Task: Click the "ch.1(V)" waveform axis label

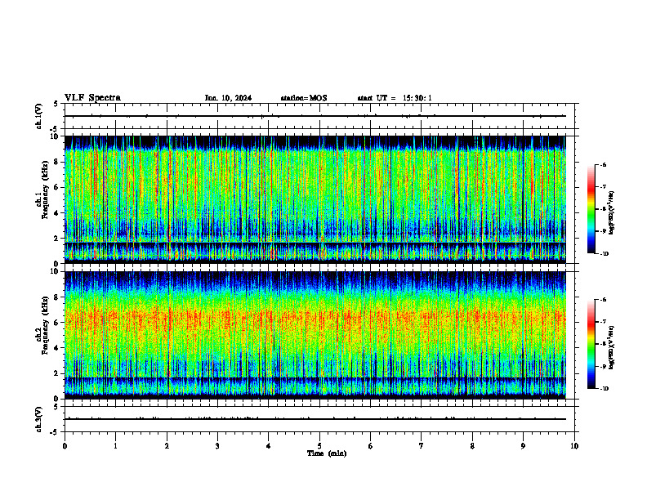Action: pyautogui.click(x=38, y=116)
